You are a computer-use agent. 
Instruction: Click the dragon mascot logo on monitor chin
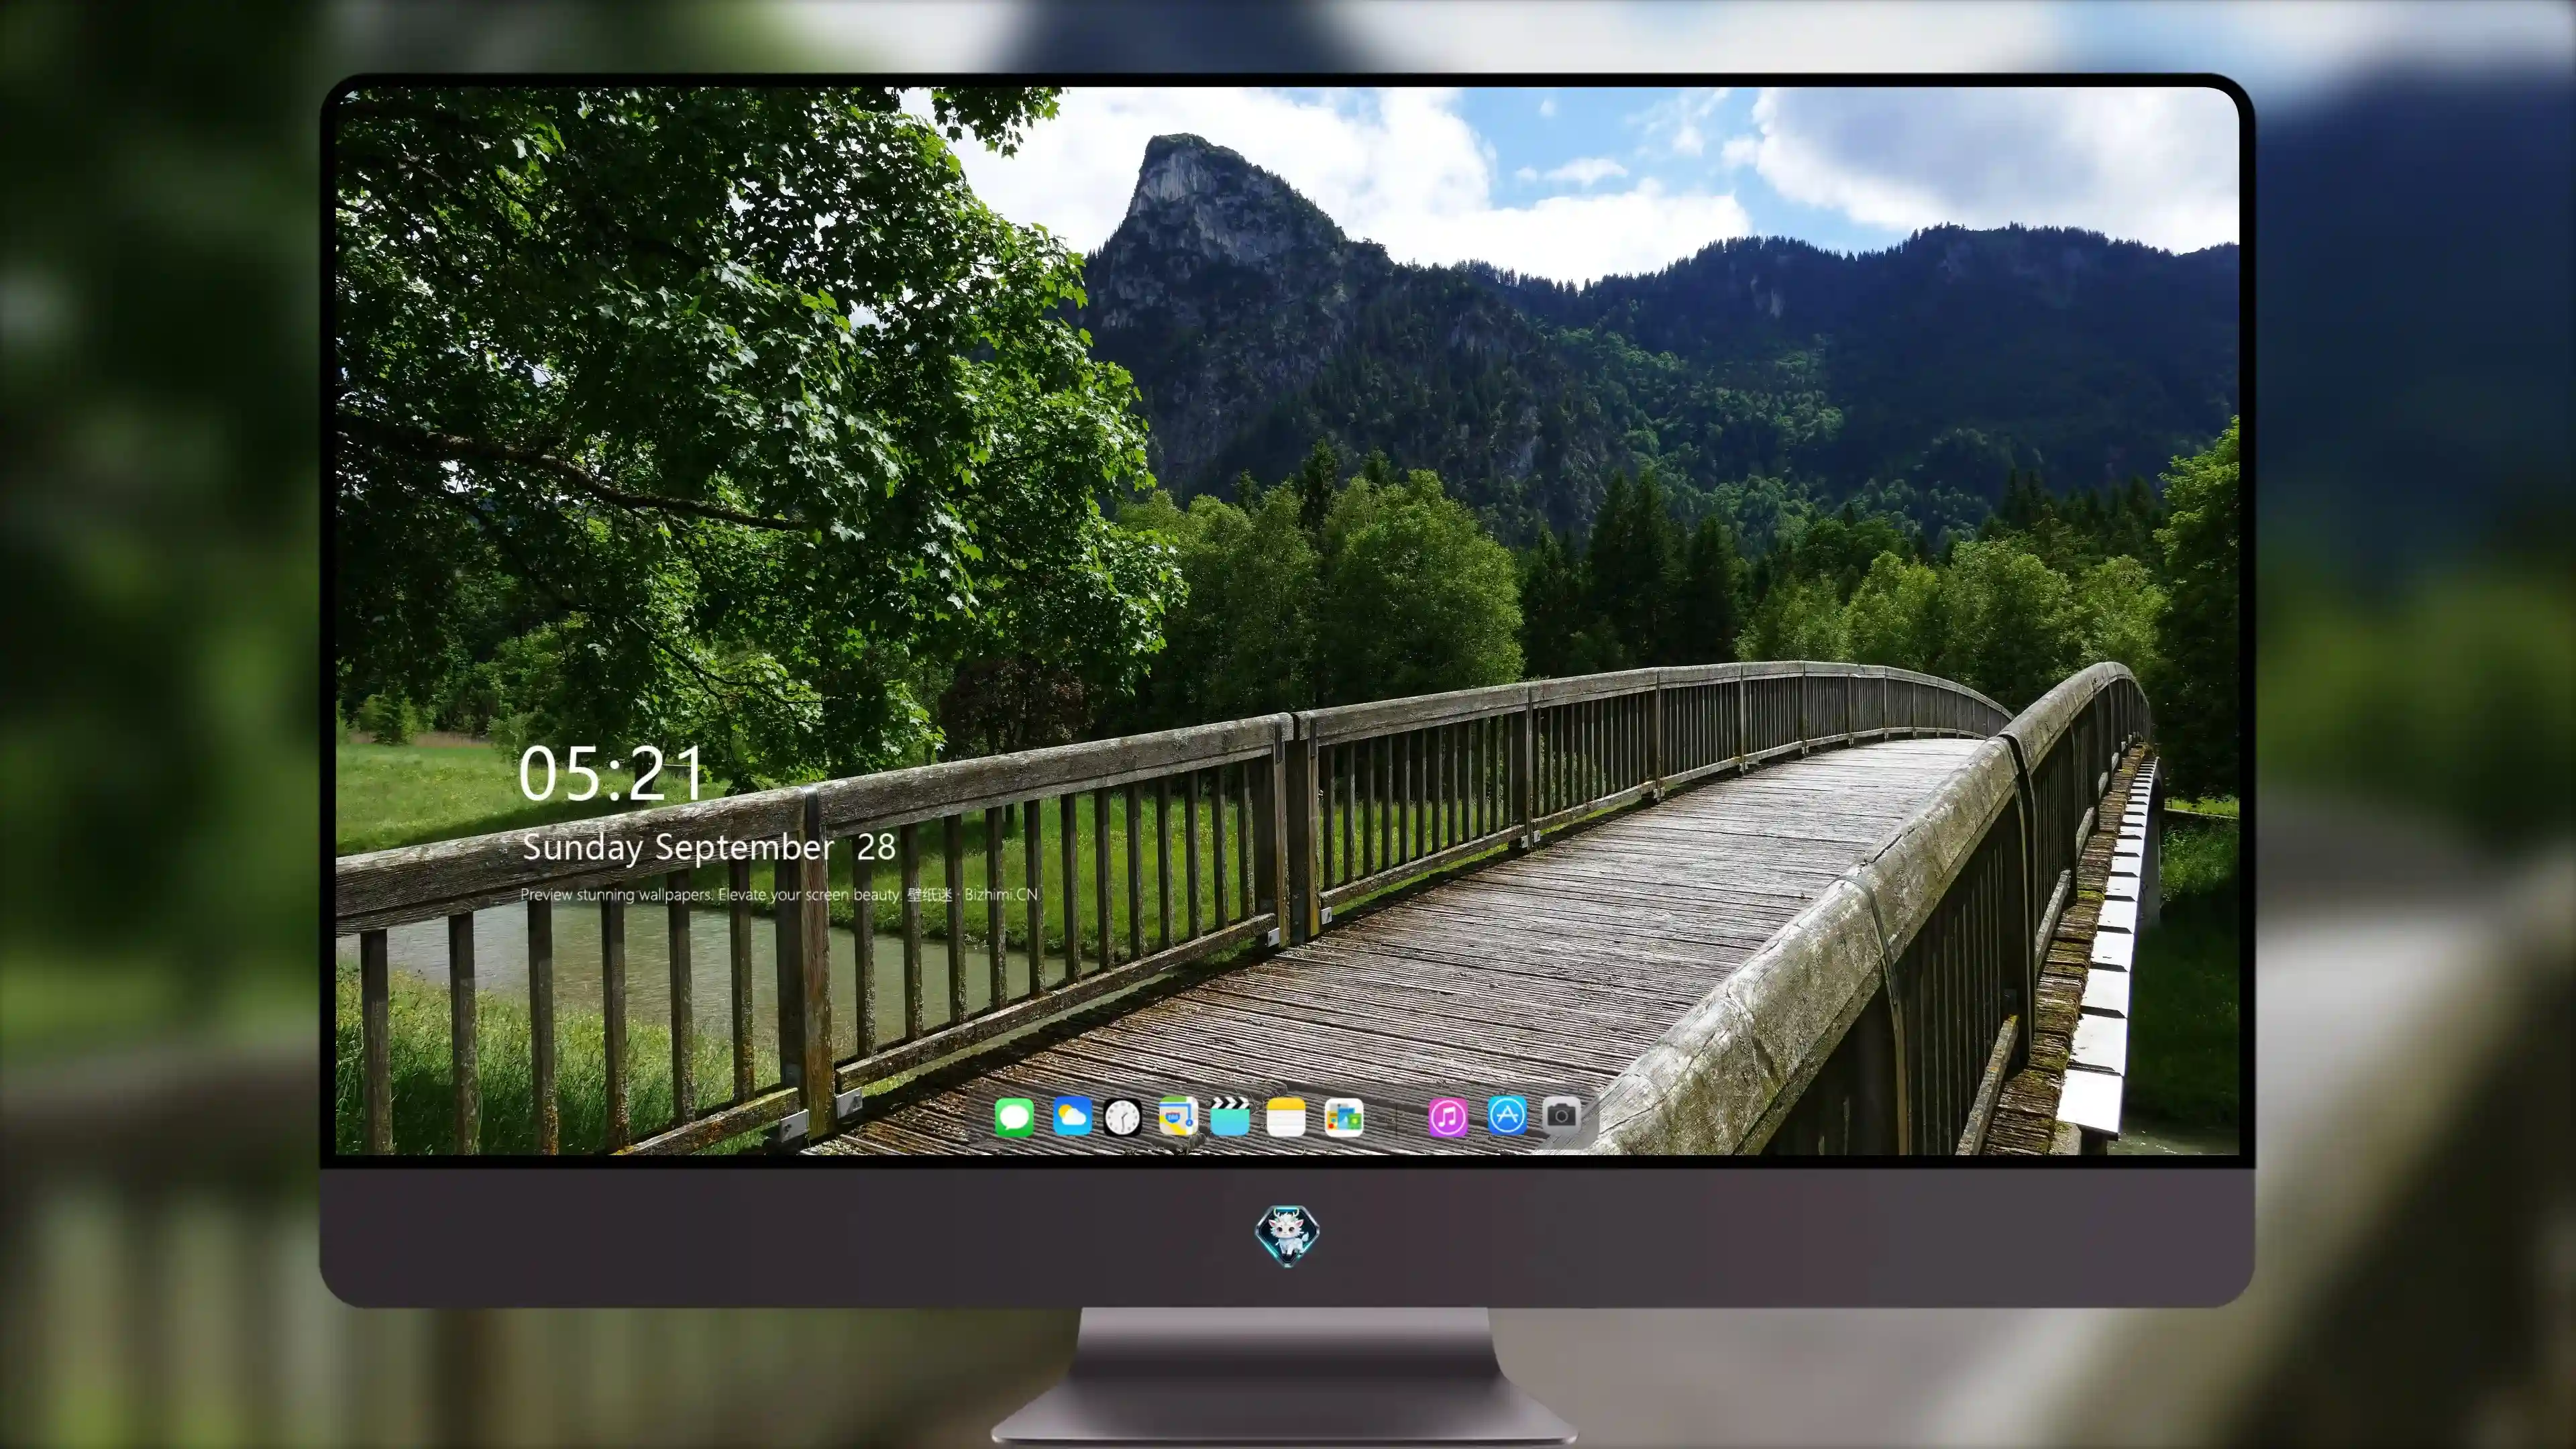[1287, 1236]
